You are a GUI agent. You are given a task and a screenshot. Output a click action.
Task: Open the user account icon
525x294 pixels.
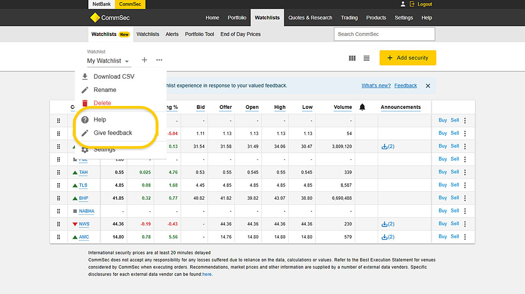pyautogui.click(x=403, y=4)
